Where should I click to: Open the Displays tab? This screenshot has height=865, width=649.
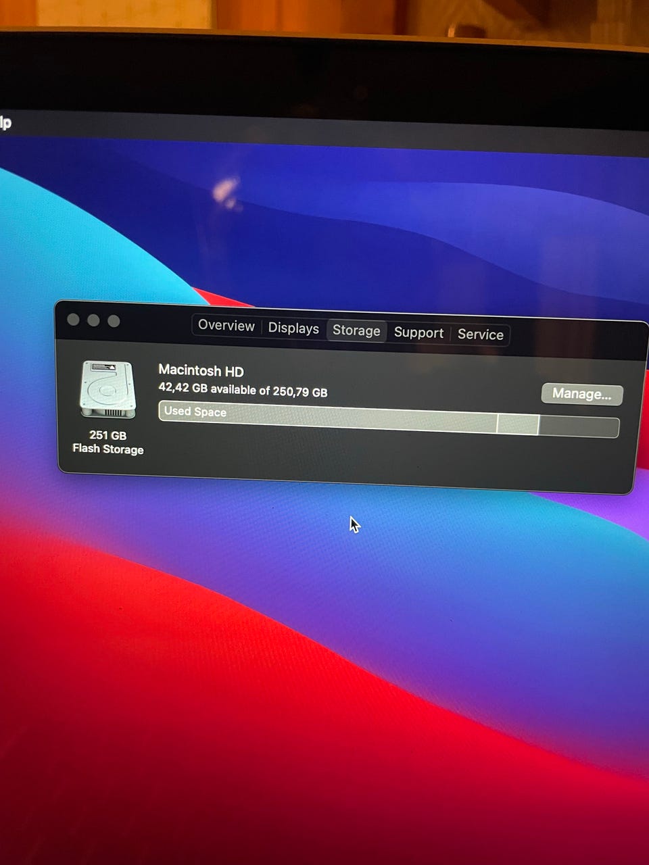pyautogui.click(x=293, y=328)
